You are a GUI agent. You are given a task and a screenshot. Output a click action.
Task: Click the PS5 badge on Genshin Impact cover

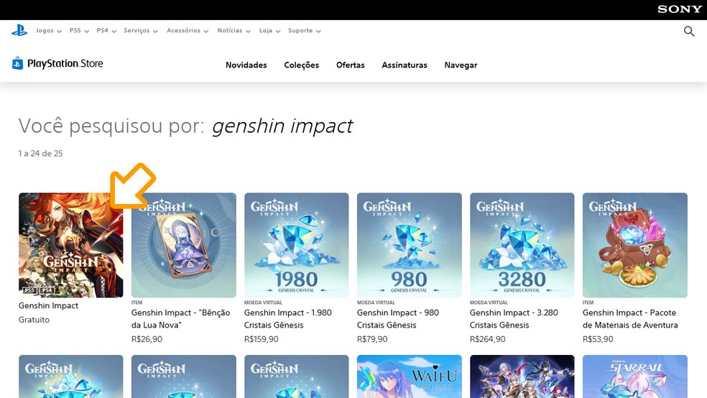[x=29, y=290]
